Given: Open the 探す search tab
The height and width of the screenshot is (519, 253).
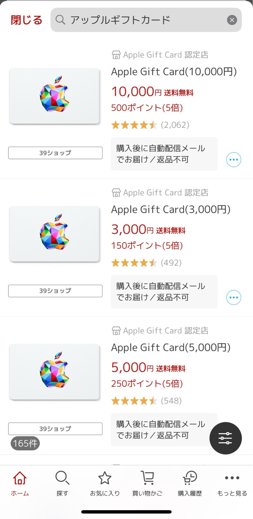Looking at the screenshot, I should pyautogui.click(x=62, y=483).
